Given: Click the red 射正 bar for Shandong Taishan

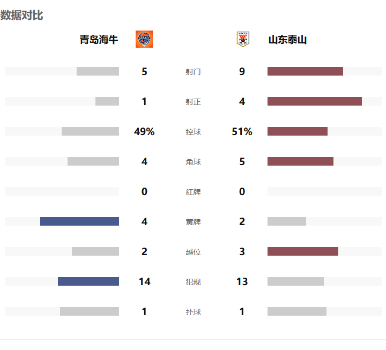Looking at the screenshot, I should pyautogui.click(x=315, y=101).
